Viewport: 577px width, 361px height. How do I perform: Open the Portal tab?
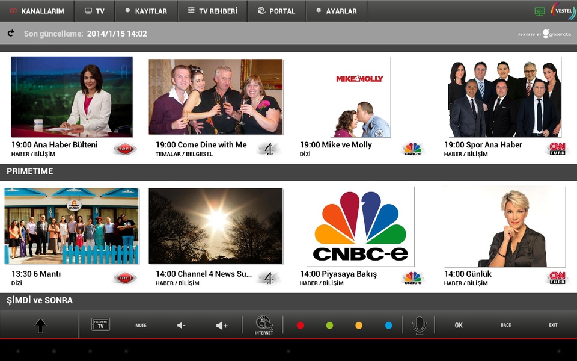pyautogui.click(x=276, y=11)
